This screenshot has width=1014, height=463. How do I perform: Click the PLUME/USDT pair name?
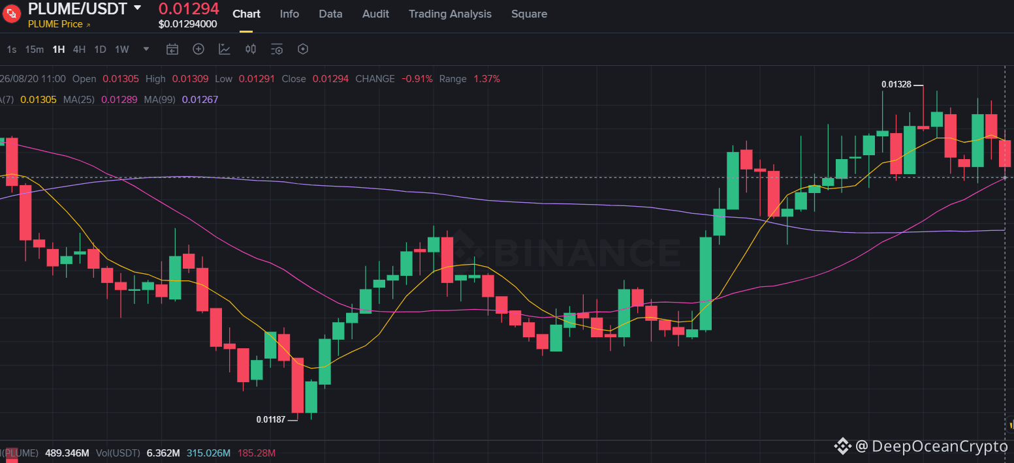pos(77,8)
